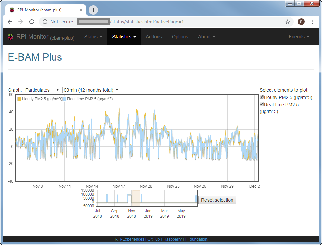Uncheck Real-time PM2.5 checkbox
Screen dimensions: 322x245
click(262, 104)
